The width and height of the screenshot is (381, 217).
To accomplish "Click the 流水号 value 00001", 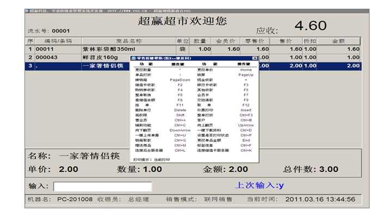I will [61, 31].
